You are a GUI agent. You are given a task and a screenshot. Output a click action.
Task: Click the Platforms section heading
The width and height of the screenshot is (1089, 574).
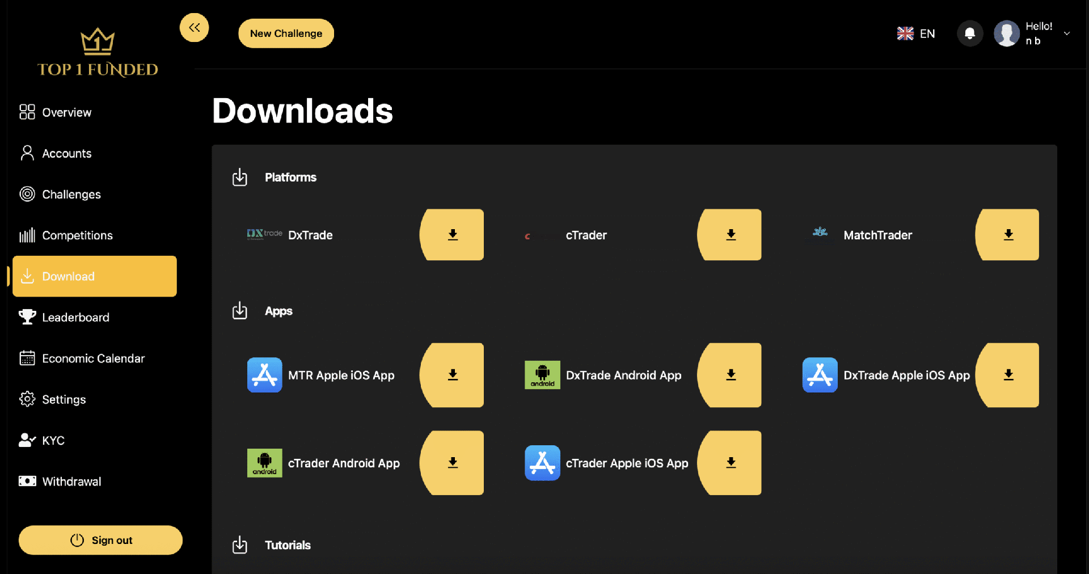[x=290, y=177]
